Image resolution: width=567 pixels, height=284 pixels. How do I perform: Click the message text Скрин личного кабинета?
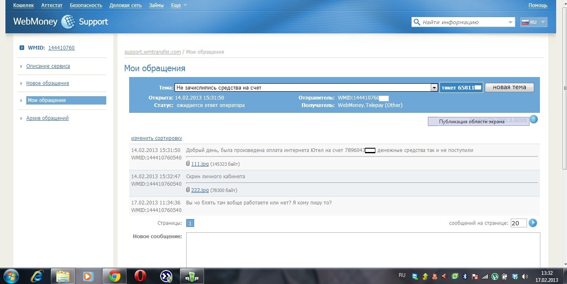click(x=215, y=177)
